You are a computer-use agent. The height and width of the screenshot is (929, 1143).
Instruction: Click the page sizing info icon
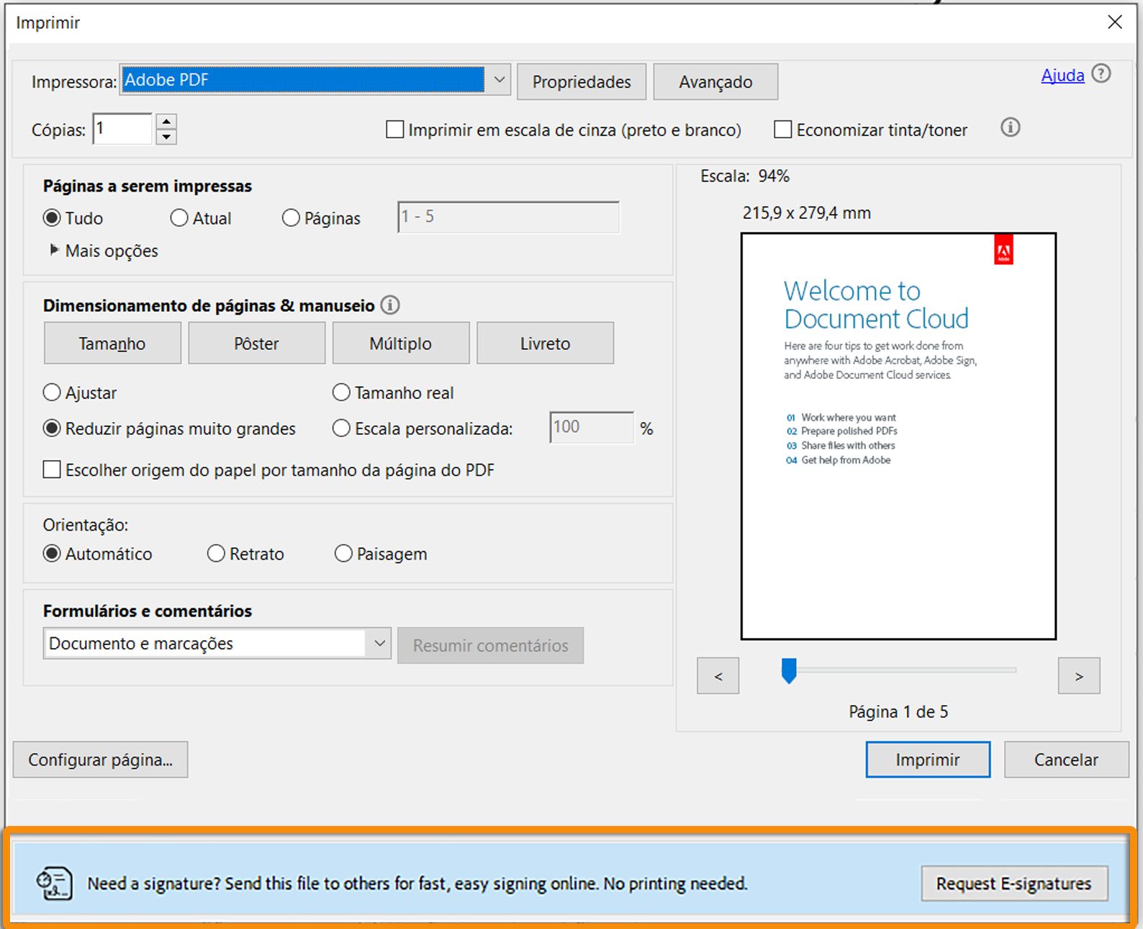click(390, 305)
